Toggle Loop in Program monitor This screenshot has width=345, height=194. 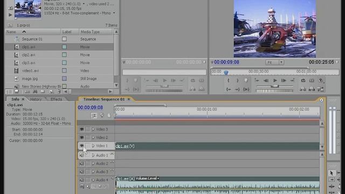tap(303, 80)
